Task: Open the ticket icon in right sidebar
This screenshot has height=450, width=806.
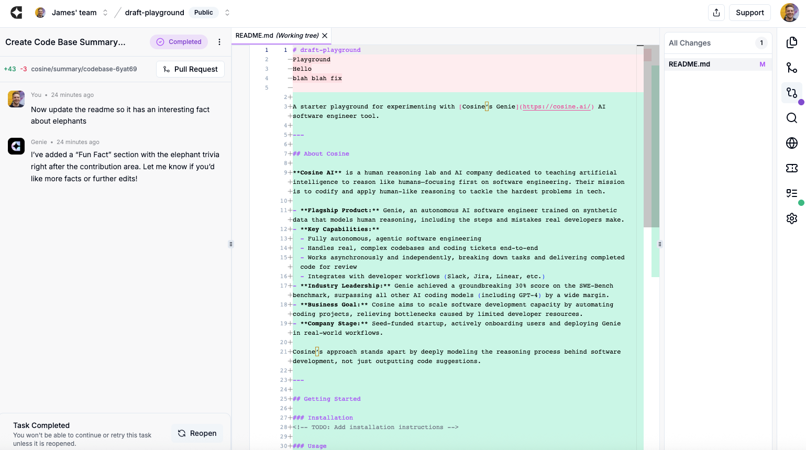Action: tap(791, 168)
